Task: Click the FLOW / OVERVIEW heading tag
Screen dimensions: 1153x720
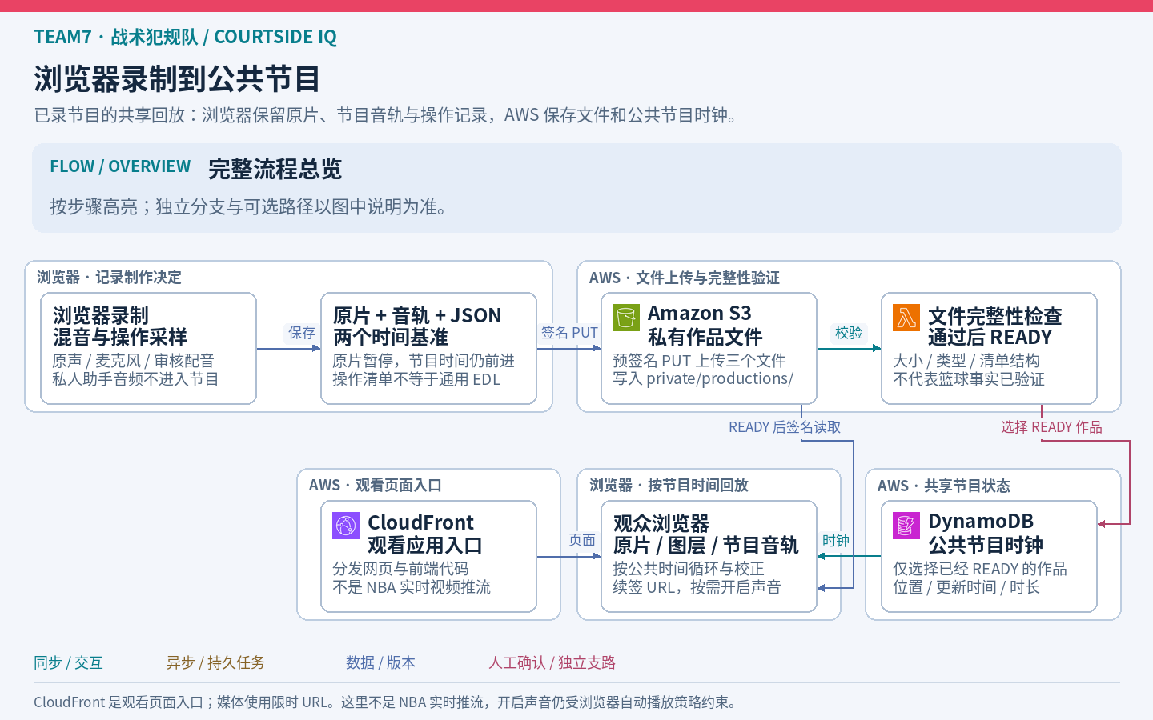Action: (x=120, y=166)
